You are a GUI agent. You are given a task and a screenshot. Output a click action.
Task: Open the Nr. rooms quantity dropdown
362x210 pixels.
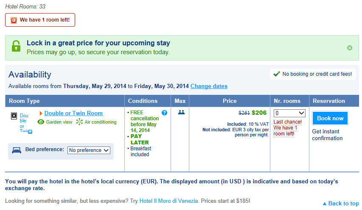(x=289, y=113)
